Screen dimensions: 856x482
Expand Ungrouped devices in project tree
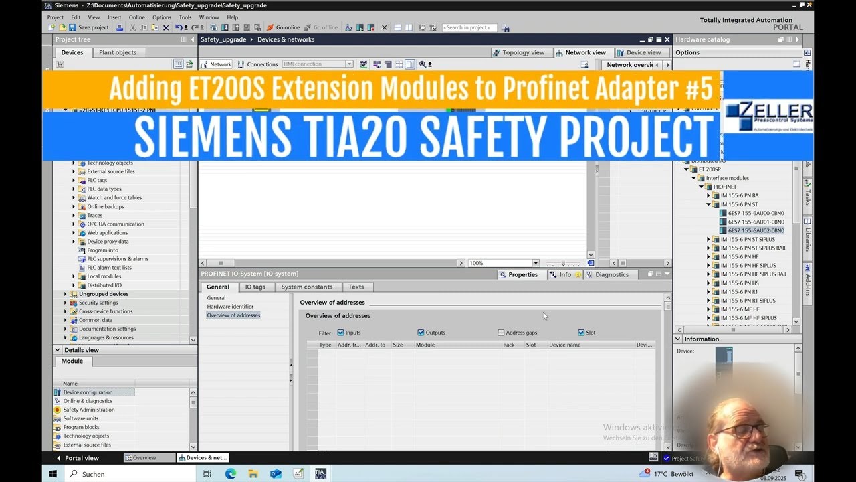click(66, 294)
